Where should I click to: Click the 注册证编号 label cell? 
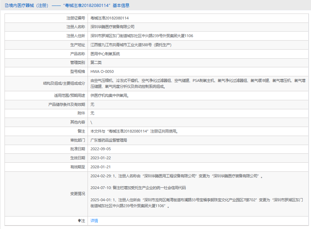[x=46, y=18]
